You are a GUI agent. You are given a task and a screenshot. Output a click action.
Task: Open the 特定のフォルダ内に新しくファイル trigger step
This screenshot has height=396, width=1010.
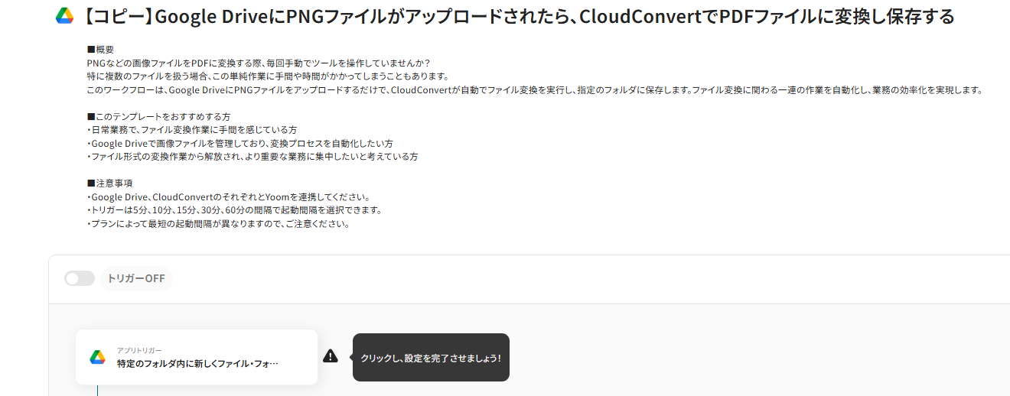(x=197, y=357)
